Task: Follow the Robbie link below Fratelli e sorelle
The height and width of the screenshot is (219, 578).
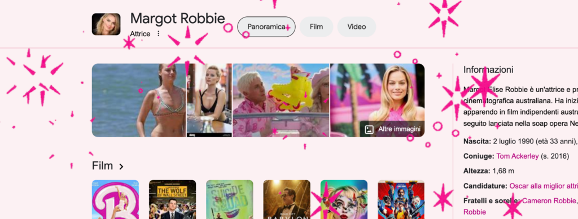Action: [474, 212]
